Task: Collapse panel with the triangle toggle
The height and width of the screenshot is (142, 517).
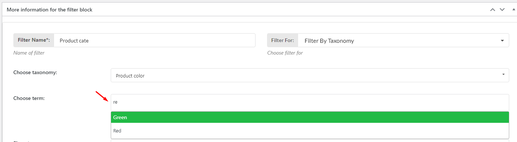Action: [514, 9]
